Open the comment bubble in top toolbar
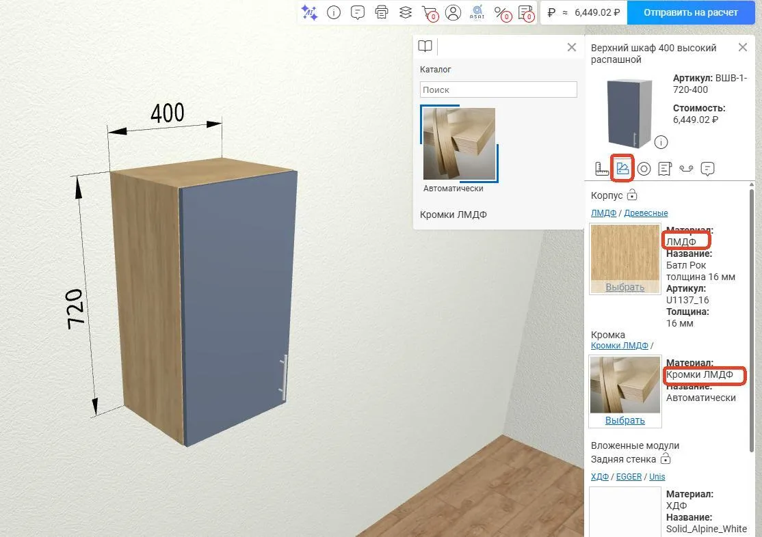762x537 pixels. [x=358, y=12]
